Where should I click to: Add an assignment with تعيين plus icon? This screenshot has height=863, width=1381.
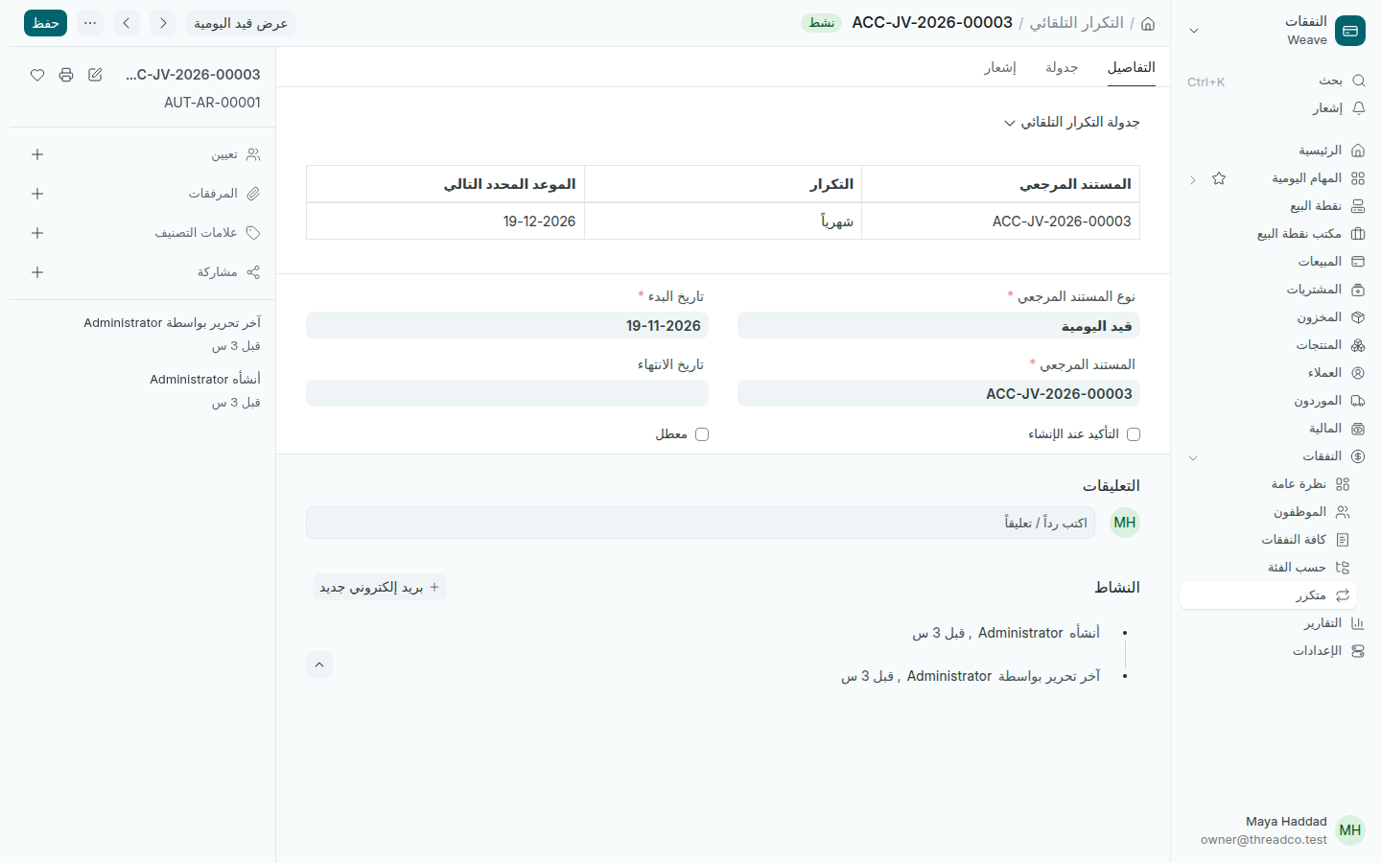point(37,154)
